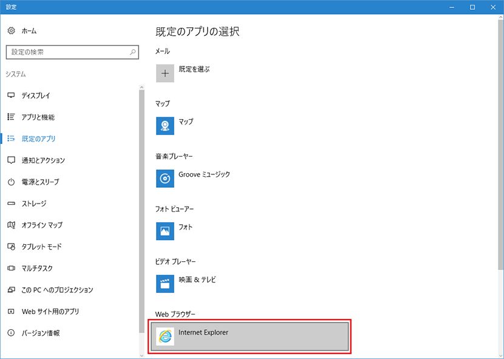Screen dimensions: 504x359
Task: Click the Display monitor icon
Action: click(x=12, y=95)
